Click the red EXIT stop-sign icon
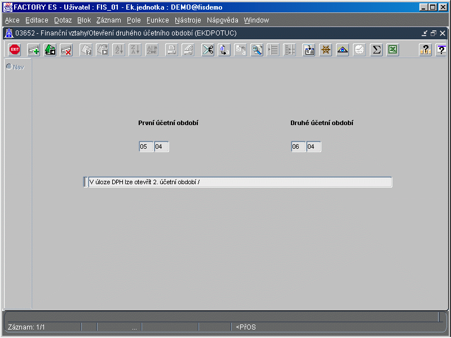 [15, 50]
